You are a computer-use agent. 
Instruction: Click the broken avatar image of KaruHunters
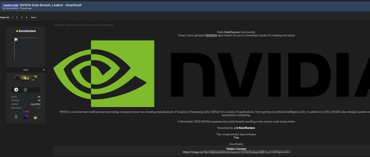[26, 49]
